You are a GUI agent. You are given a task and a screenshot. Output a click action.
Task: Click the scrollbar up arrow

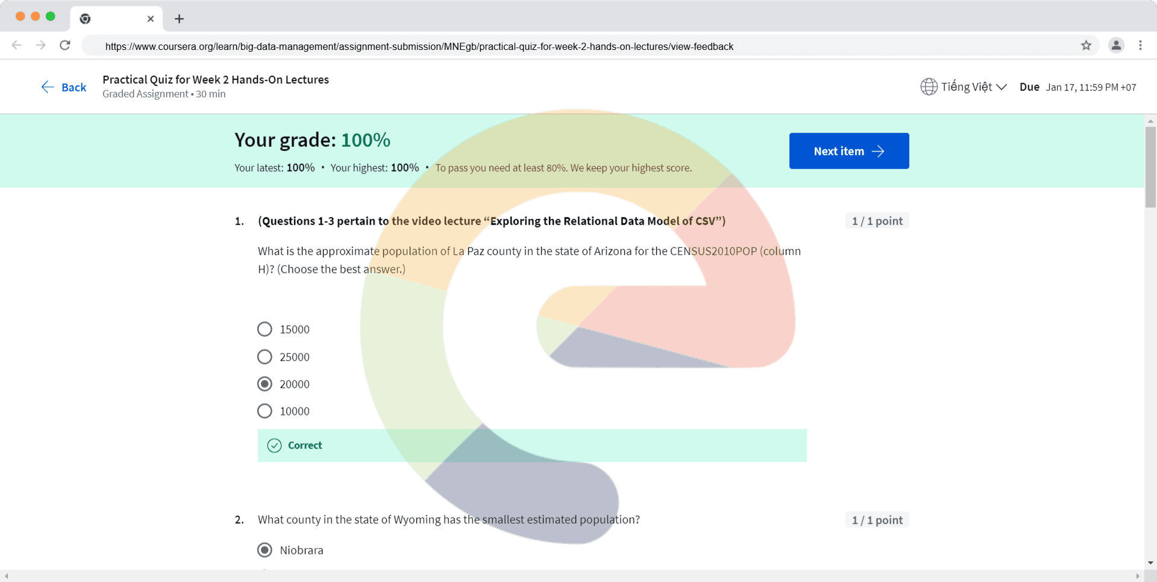(1150, 121)
